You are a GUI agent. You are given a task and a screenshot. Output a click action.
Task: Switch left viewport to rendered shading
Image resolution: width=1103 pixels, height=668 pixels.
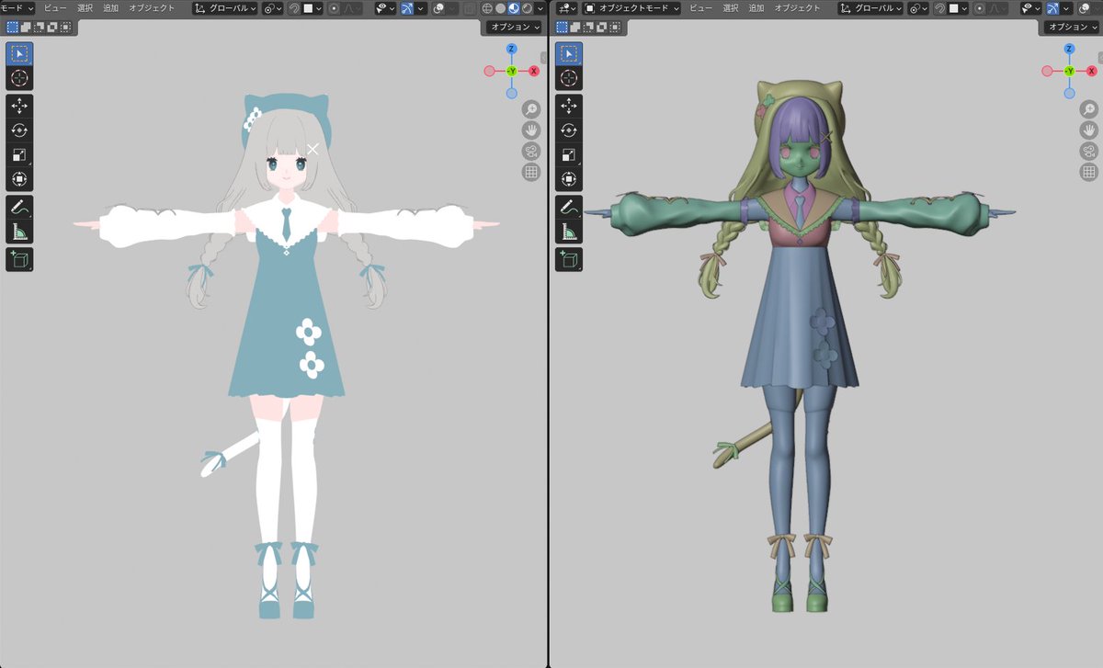coord(527,8)
